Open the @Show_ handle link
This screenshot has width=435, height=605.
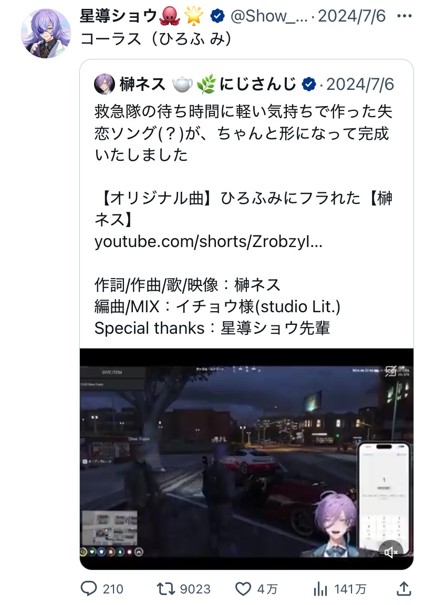(269, 16)
